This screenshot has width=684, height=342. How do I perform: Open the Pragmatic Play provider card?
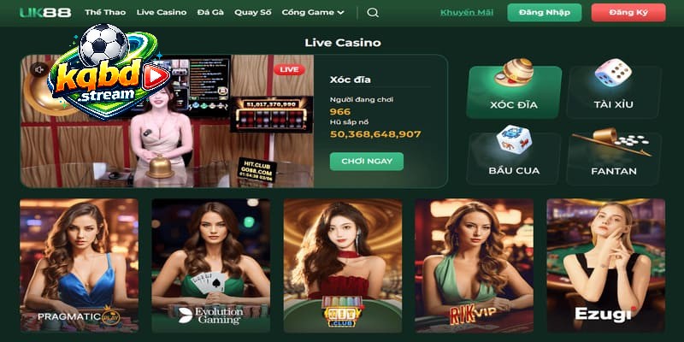click(x=79, y=265)
